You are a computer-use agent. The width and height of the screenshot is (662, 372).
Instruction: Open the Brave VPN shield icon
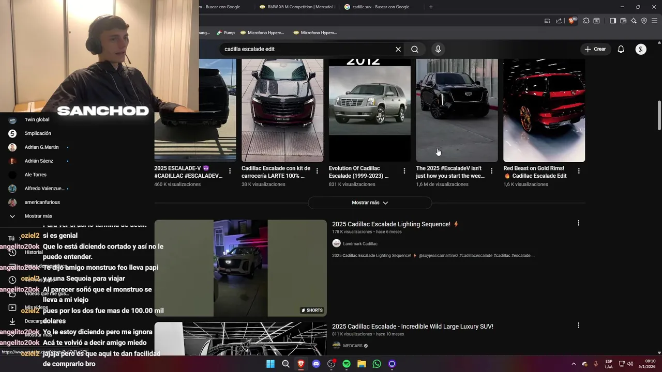click(644, 21)
